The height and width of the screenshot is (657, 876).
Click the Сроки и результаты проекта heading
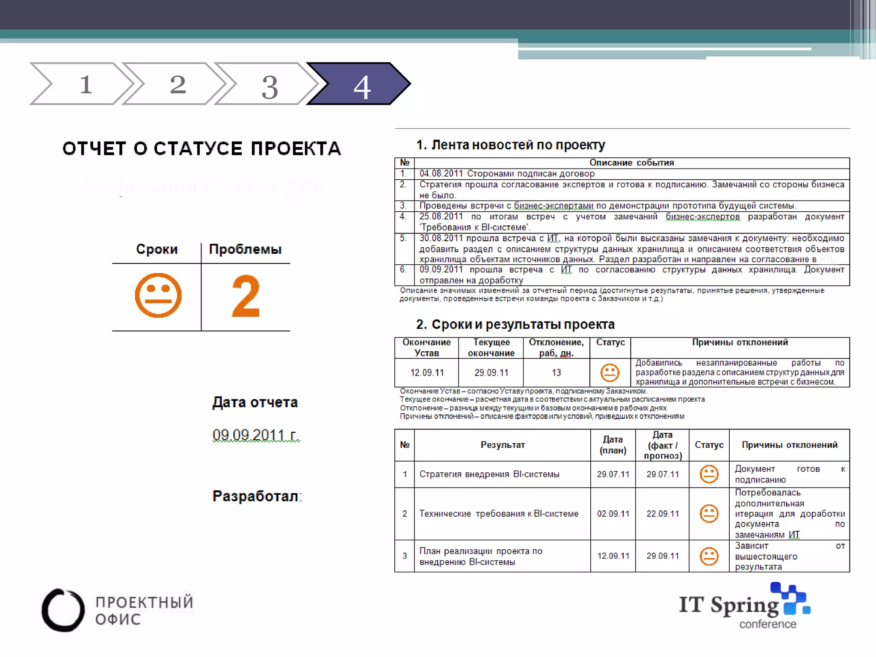click(515, 324)
